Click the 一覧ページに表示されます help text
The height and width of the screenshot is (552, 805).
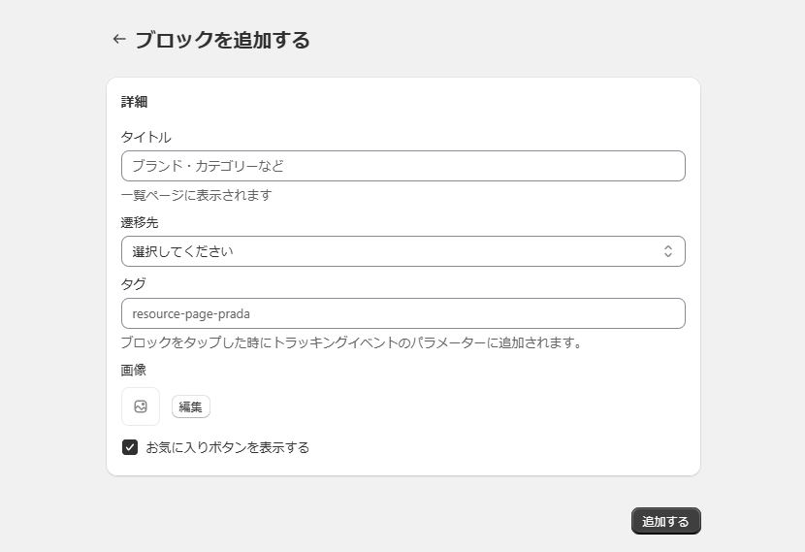point(197,195)
